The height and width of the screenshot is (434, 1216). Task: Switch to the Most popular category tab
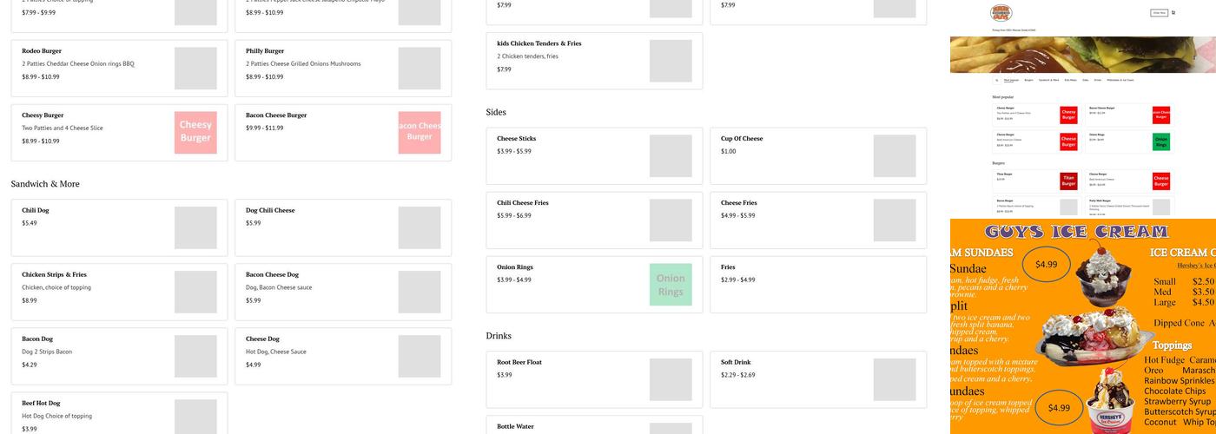tap(1011, 80)
